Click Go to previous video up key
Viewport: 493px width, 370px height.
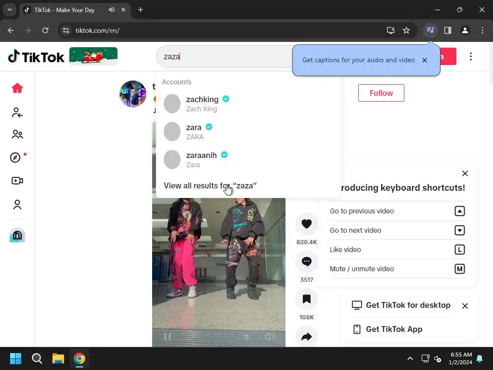(x=460, y=211)
